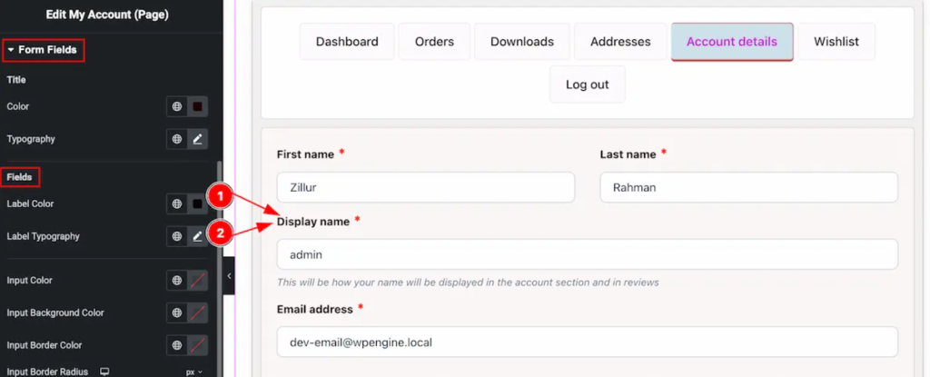Click the Log out button

click(x=588, y=84)
